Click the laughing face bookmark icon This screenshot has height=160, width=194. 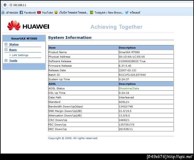(x=56, y=13)
